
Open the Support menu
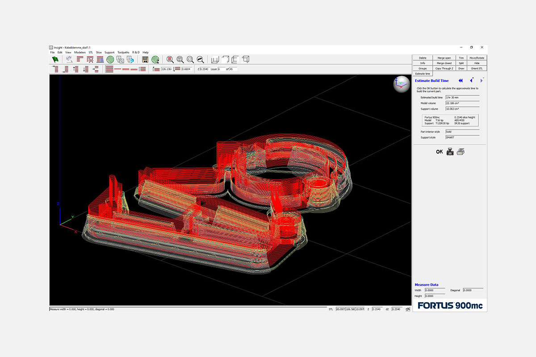tap(109, 52)
